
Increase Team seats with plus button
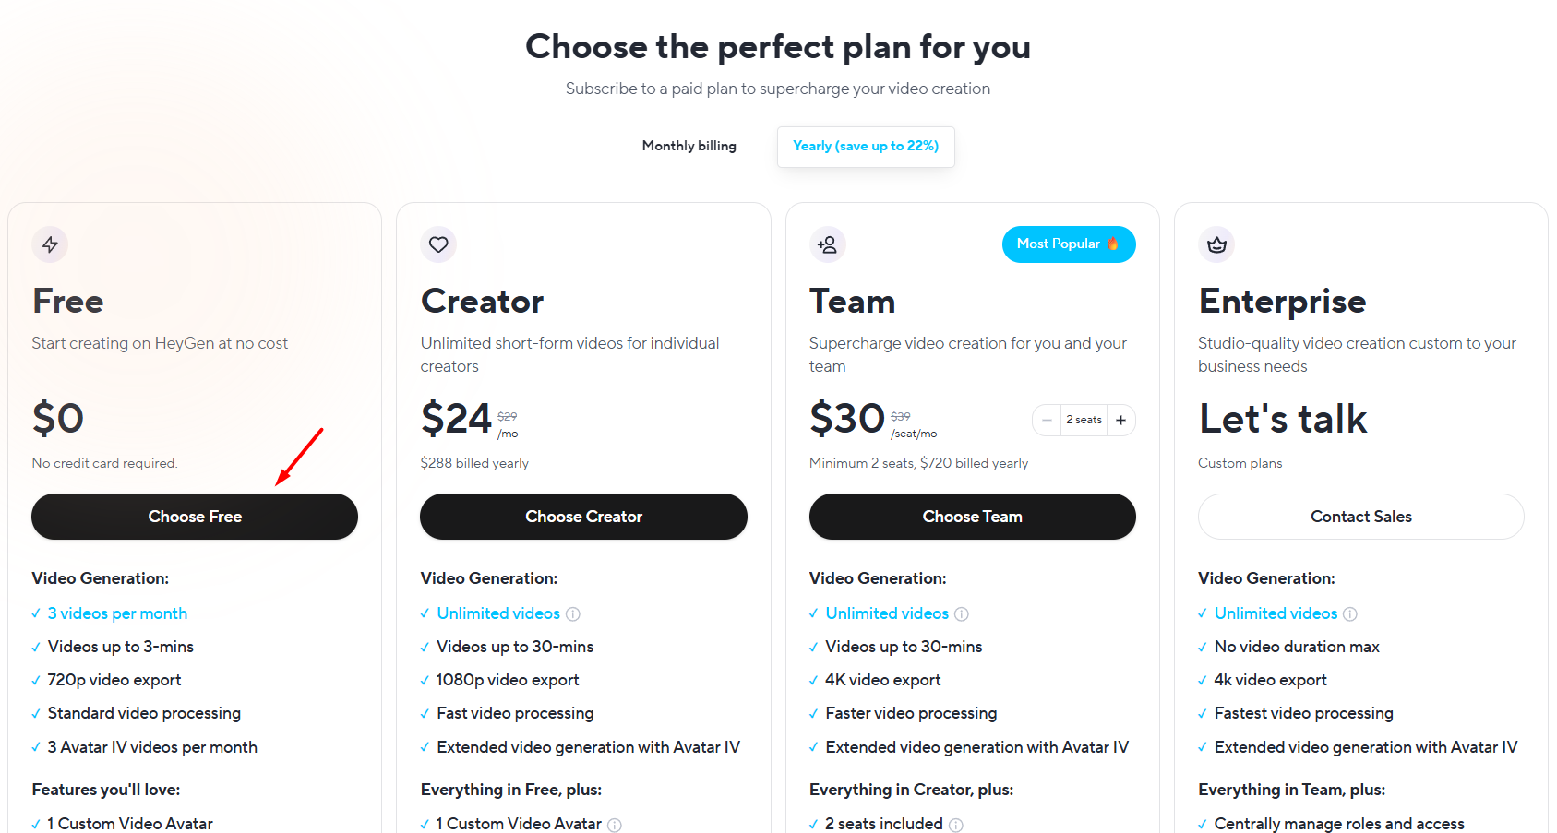pos(1120,420)
